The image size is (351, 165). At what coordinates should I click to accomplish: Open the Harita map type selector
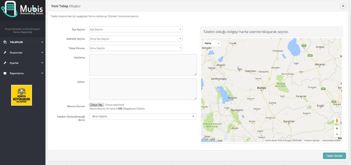click(212, 43)
